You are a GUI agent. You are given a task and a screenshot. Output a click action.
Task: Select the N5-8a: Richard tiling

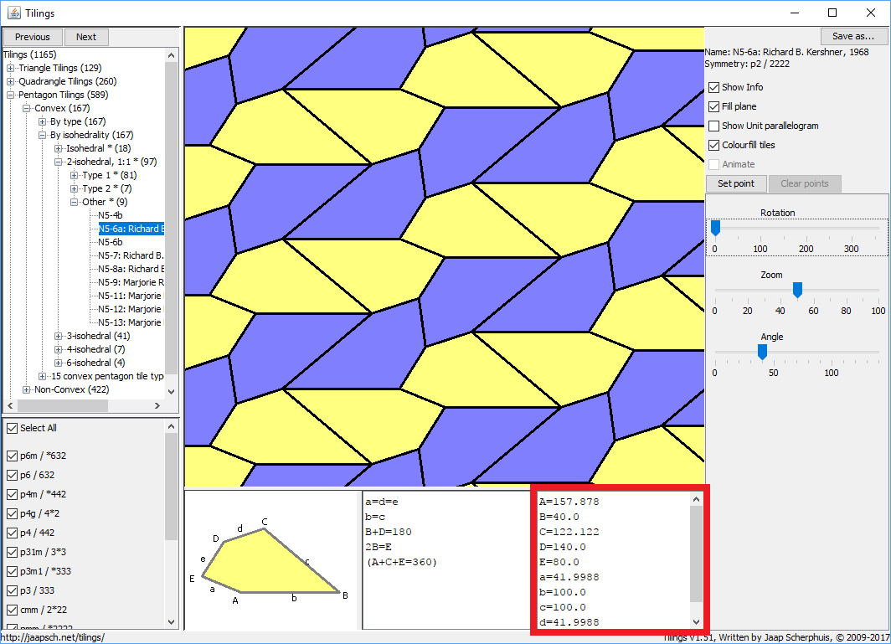coord(131,269)
